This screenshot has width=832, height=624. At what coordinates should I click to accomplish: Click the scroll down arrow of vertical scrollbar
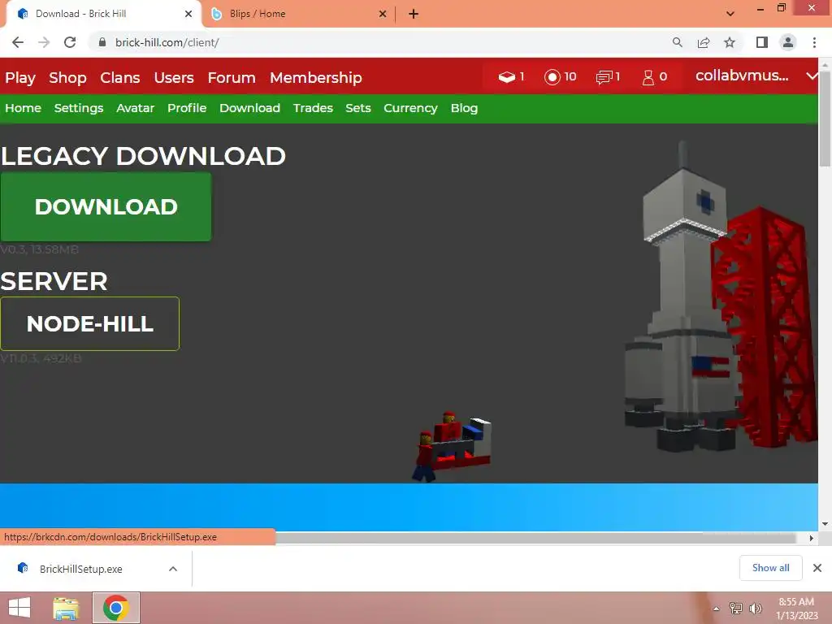(x=825, y=524)
